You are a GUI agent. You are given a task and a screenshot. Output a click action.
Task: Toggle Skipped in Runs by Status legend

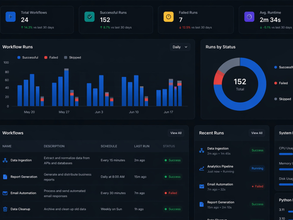pyautogui.click(x=282, y=99)
